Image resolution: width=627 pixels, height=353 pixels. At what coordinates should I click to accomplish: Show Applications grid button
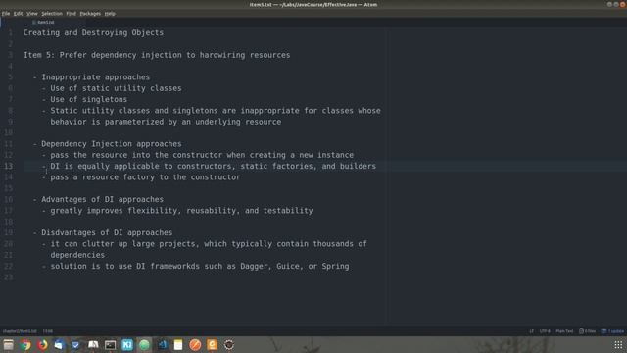[618, 344]
